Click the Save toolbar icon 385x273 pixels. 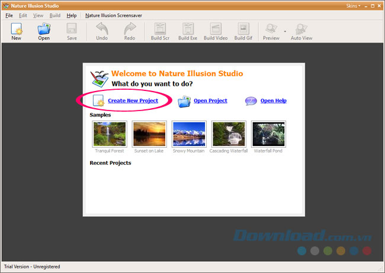tap(72, 29)
